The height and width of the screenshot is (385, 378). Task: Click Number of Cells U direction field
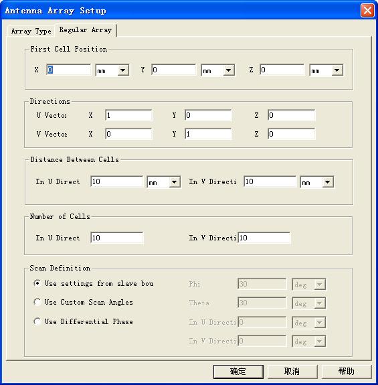(117, 238)
